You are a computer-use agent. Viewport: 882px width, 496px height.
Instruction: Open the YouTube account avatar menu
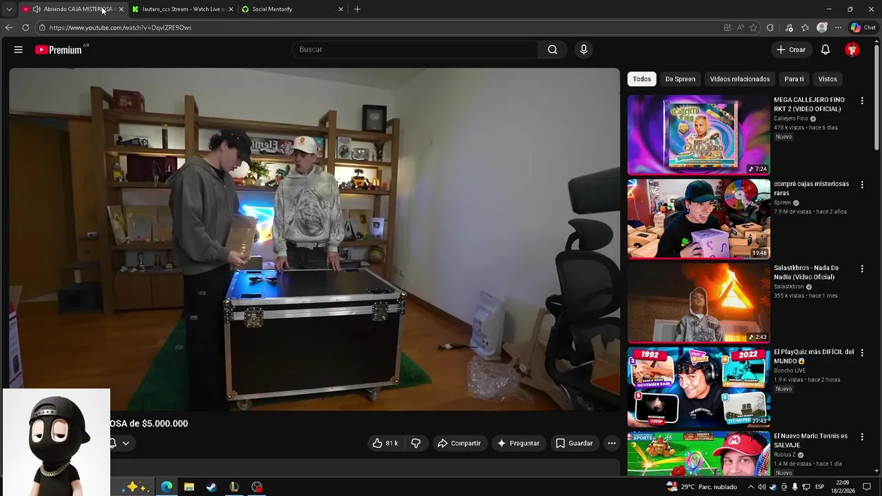[852, 50]
